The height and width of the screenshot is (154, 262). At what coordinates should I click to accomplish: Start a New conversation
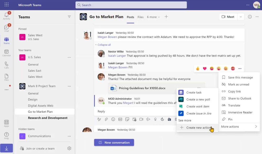[114, 142]
